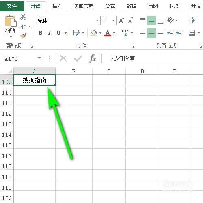Switch to 数据 Data tab
Image resolution: width=203 pixels, height=203 pixels.
[x=132, y=6]
